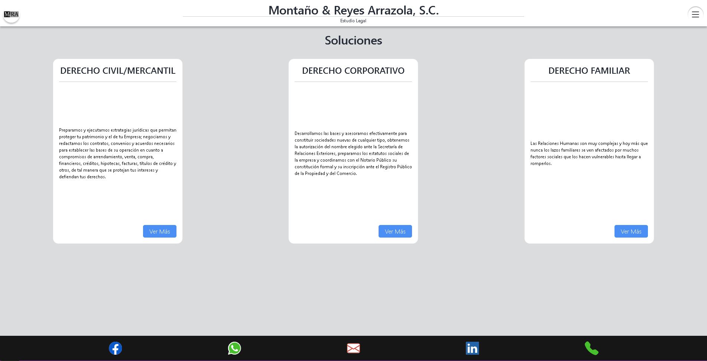Click the paragraph starting 'Desarrollamos las bases'

click(353, 153)
